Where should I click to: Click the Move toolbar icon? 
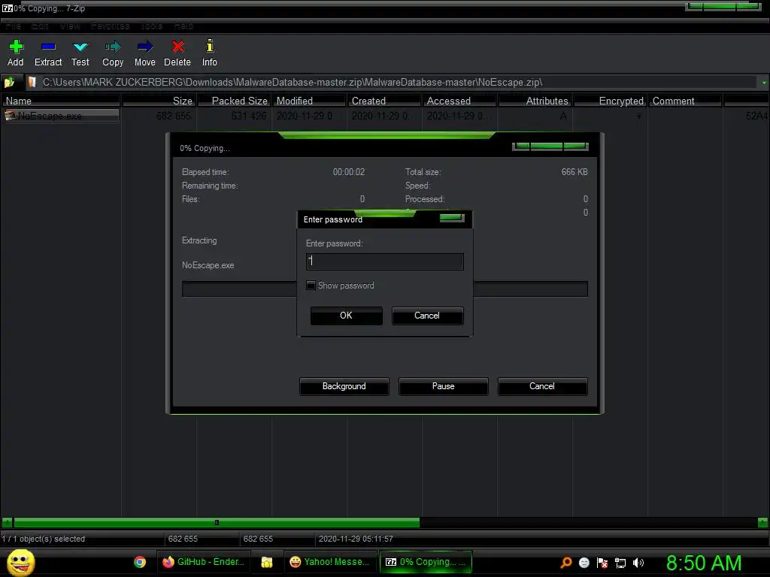pos(145,47)
